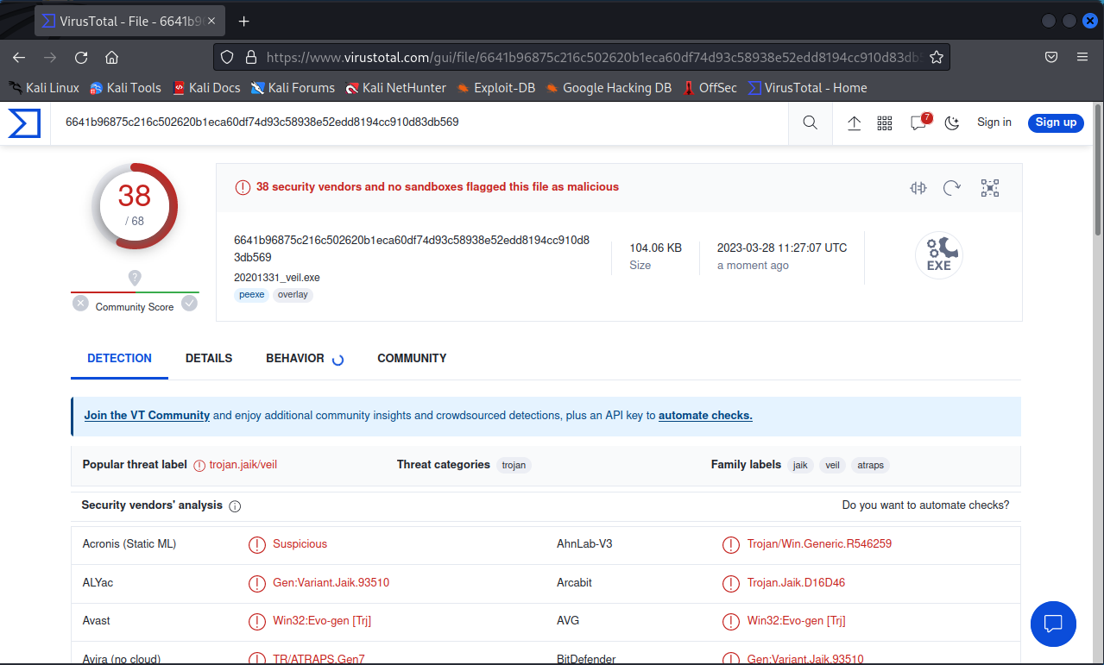Click the Sign up button
Viewport: 1104px width, 665px height.
tap(1056, 122)
